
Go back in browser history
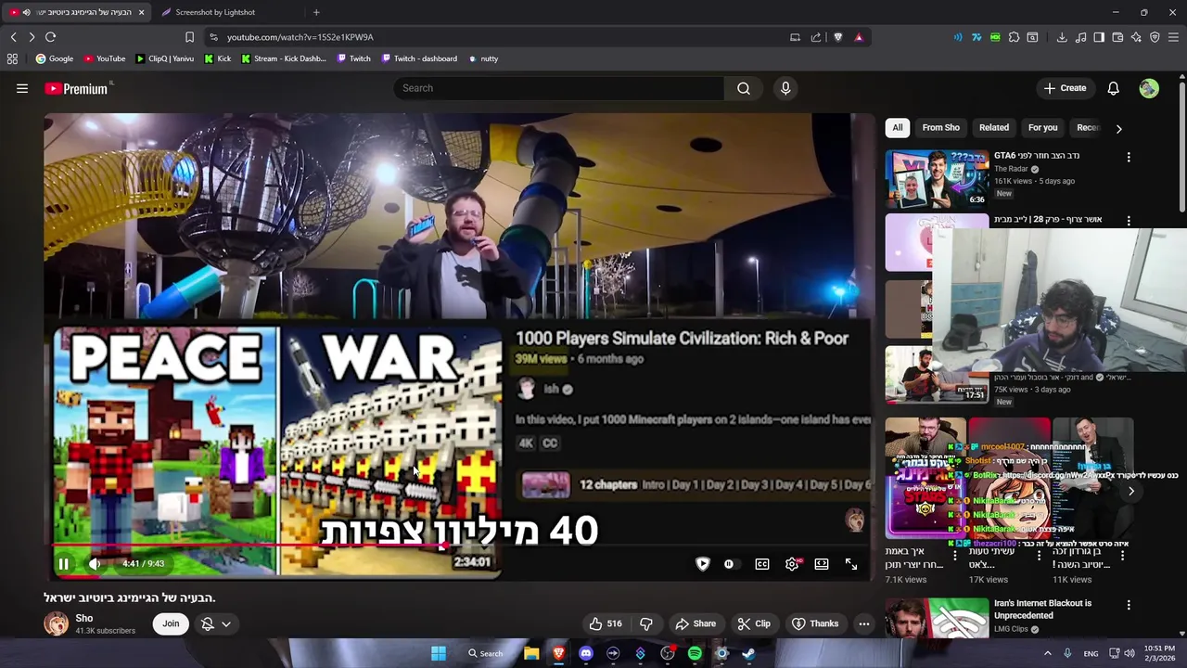pyautogui.click(x=13, y=37)
